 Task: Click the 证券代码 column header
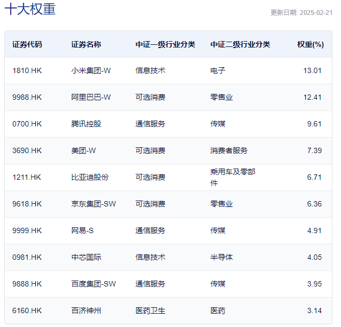point(27,44)
